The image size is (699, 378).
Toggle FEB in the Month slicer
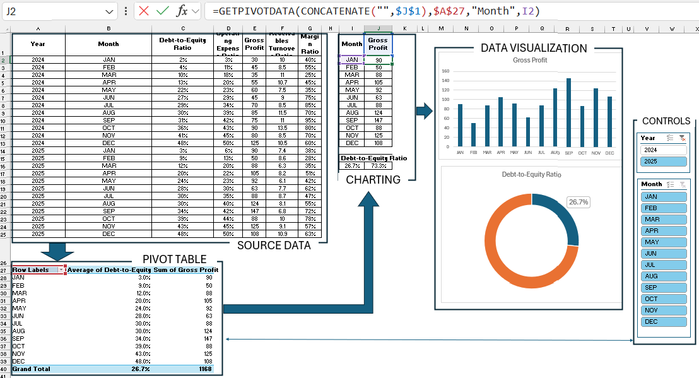664,208
